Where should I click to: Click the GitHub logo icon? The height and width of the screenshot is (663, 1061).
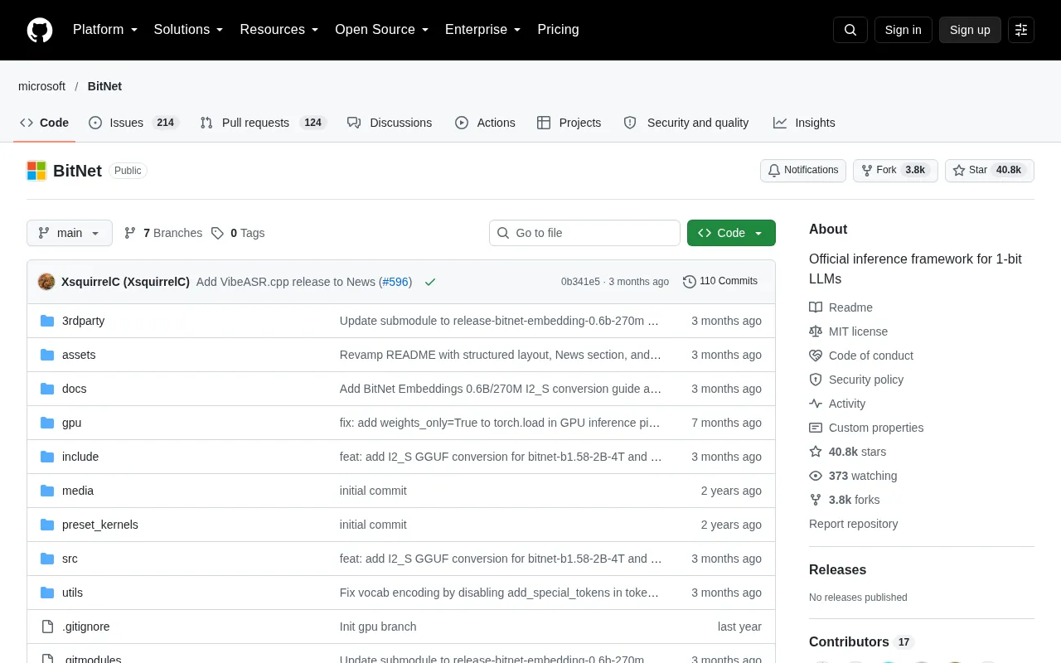pyautogui.click(x=40, y=30)
